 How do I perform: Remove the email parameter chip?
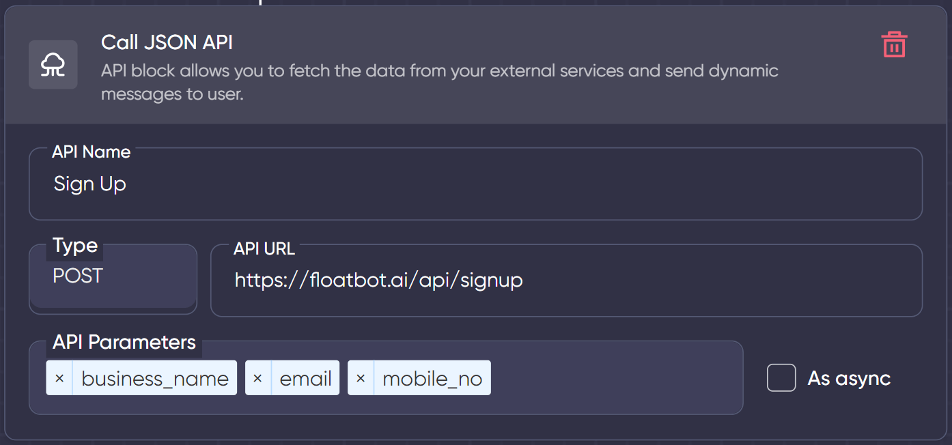[257, 377]
